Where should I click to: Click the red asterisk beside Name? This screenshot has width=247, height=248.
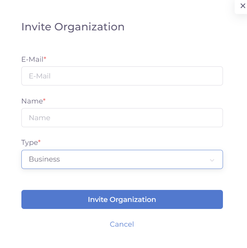[x=44, y=100]
